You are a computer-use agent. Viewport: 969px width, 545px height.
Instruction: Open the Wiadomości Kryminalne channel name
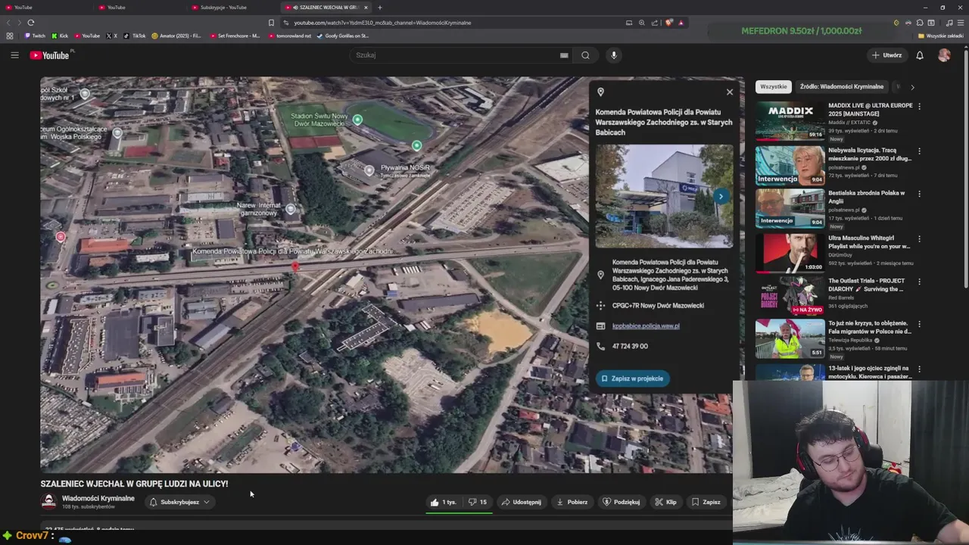tap(98, 498)
